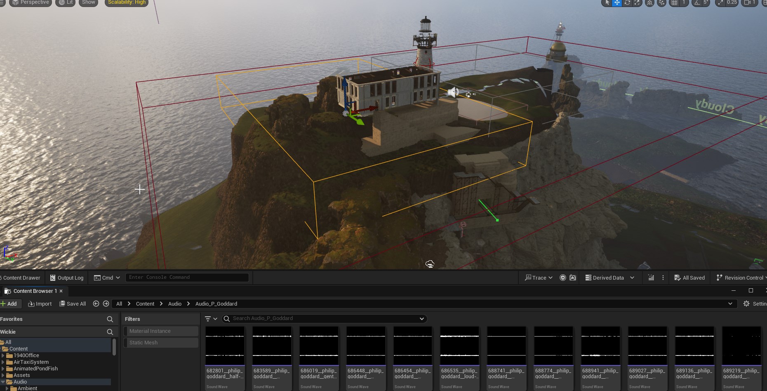The width and height of the screenshot is (767, 391).
Task: Open the Perspective viewport menu
Action: tap(31, 2)
